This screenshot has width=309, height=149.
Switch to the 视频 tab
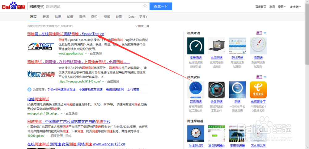point(107,17)
